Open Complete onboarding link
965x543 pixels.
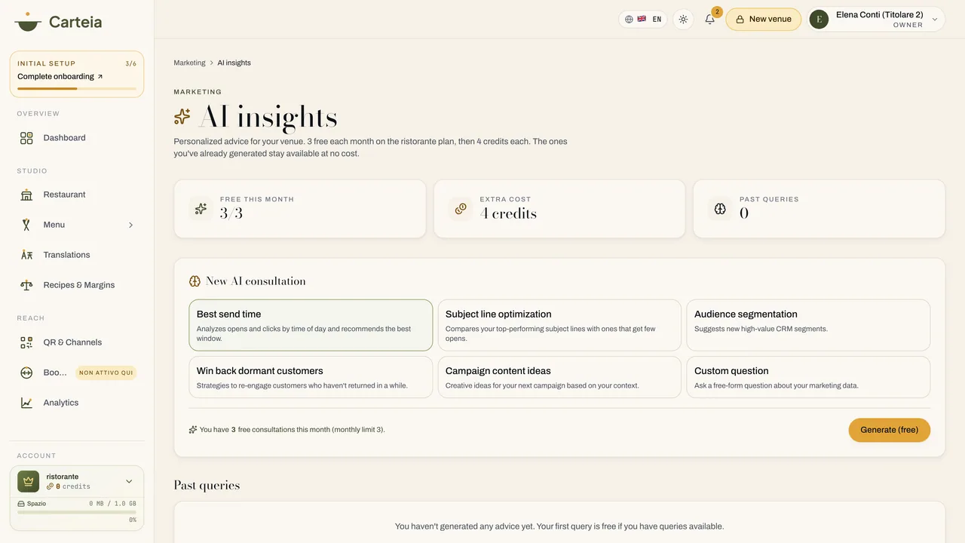pyautogui.click(x=60, y=76)
